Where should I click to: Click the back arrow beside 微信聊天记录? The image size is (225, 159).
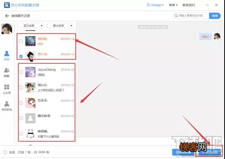click(x=7, y=16)
